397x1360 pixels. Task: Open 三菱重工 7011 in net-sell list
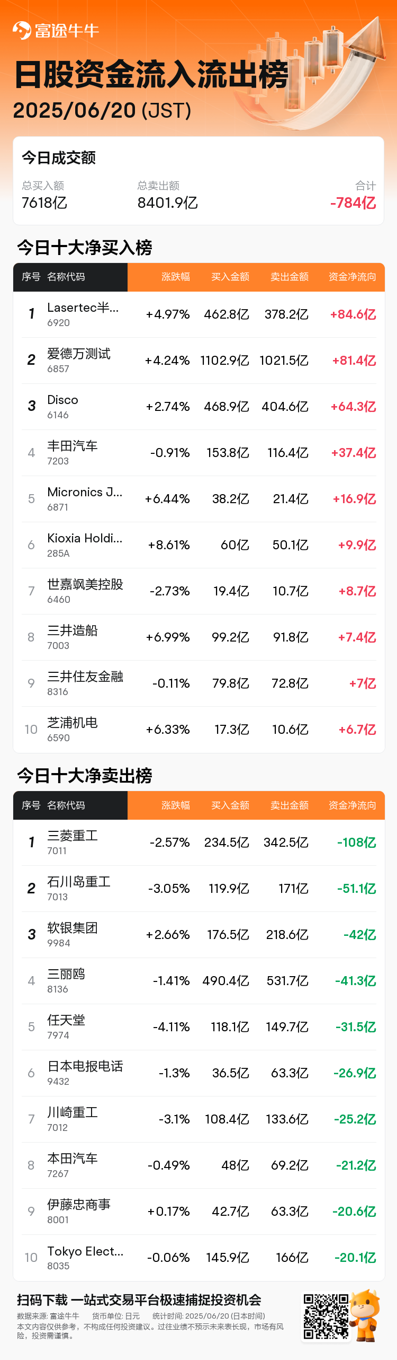tap(198, 843)
